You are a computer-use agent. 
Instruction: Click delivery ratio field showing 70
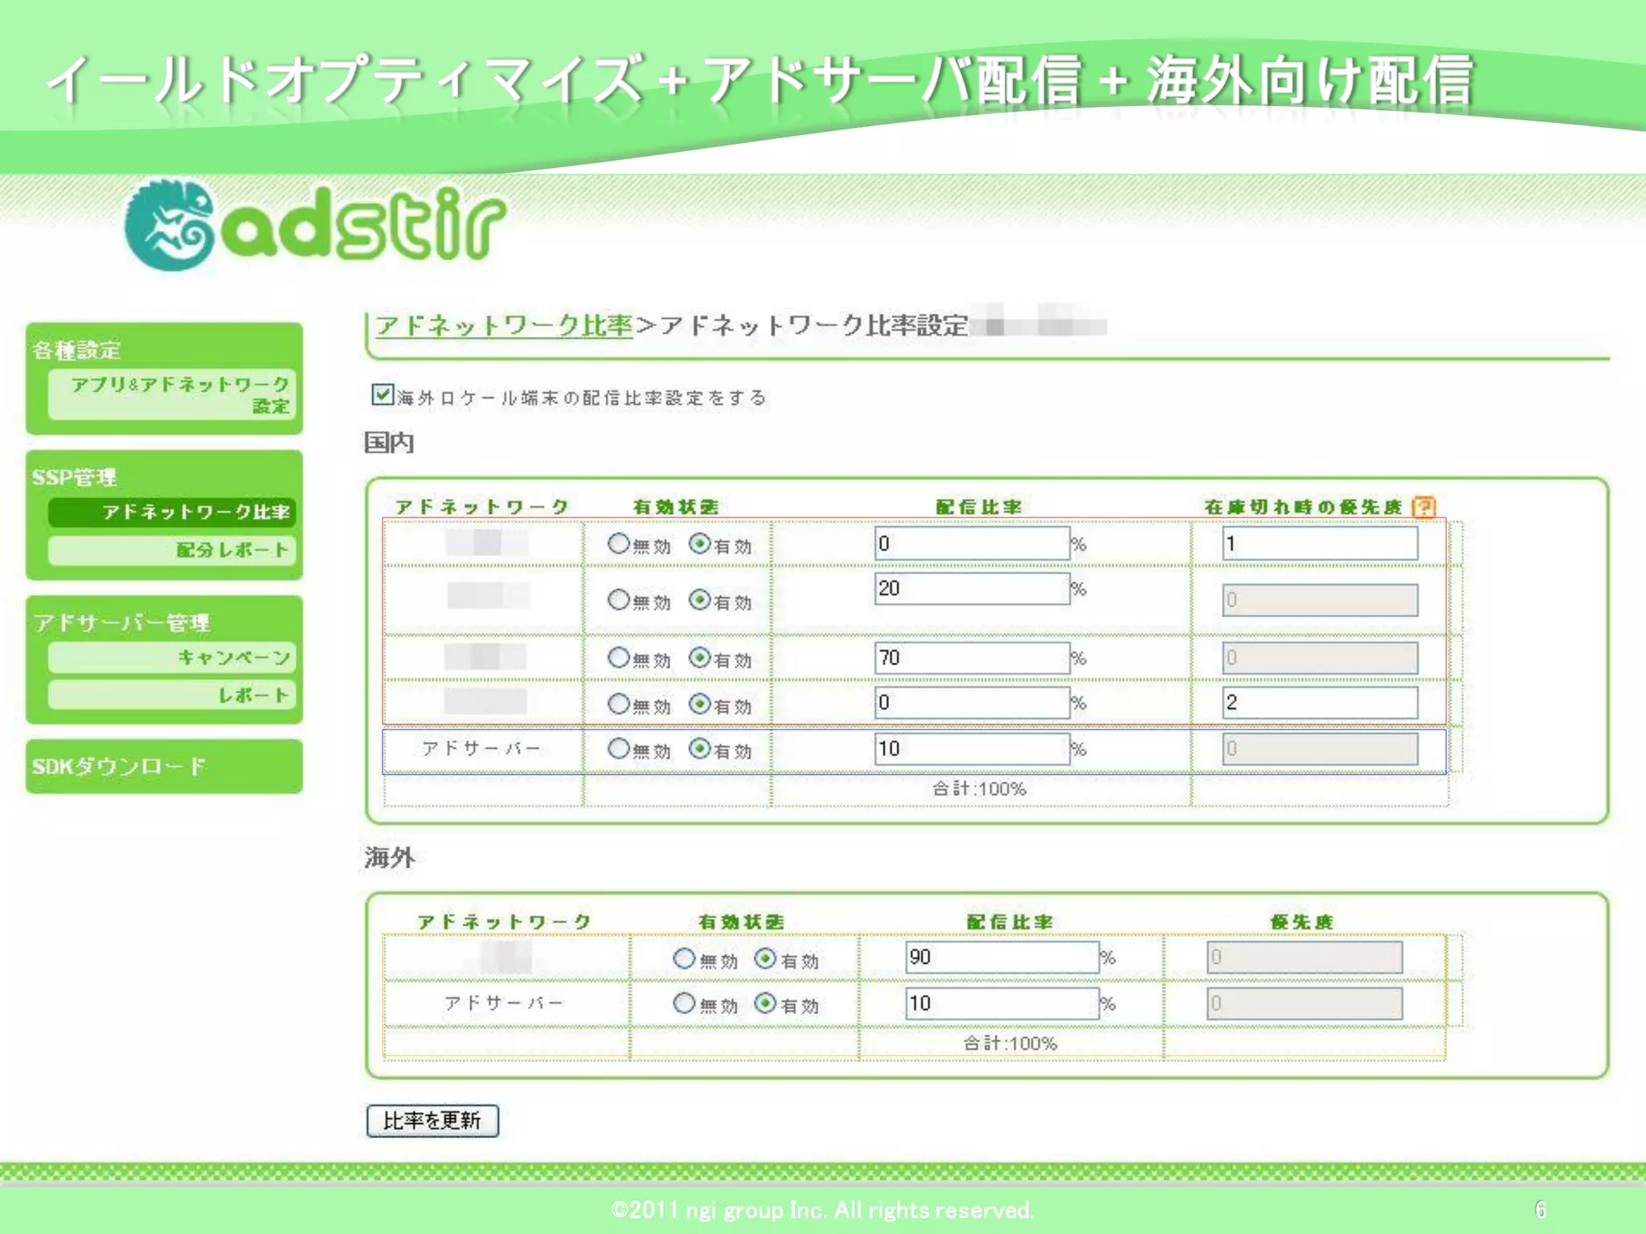(x=971, y=658)
